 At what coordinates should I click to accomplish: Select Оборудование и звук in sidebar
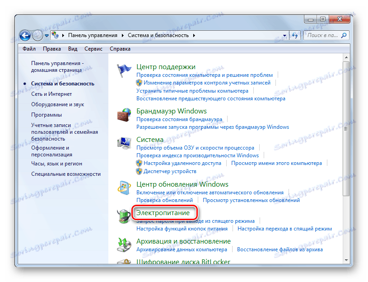[57, 104]
